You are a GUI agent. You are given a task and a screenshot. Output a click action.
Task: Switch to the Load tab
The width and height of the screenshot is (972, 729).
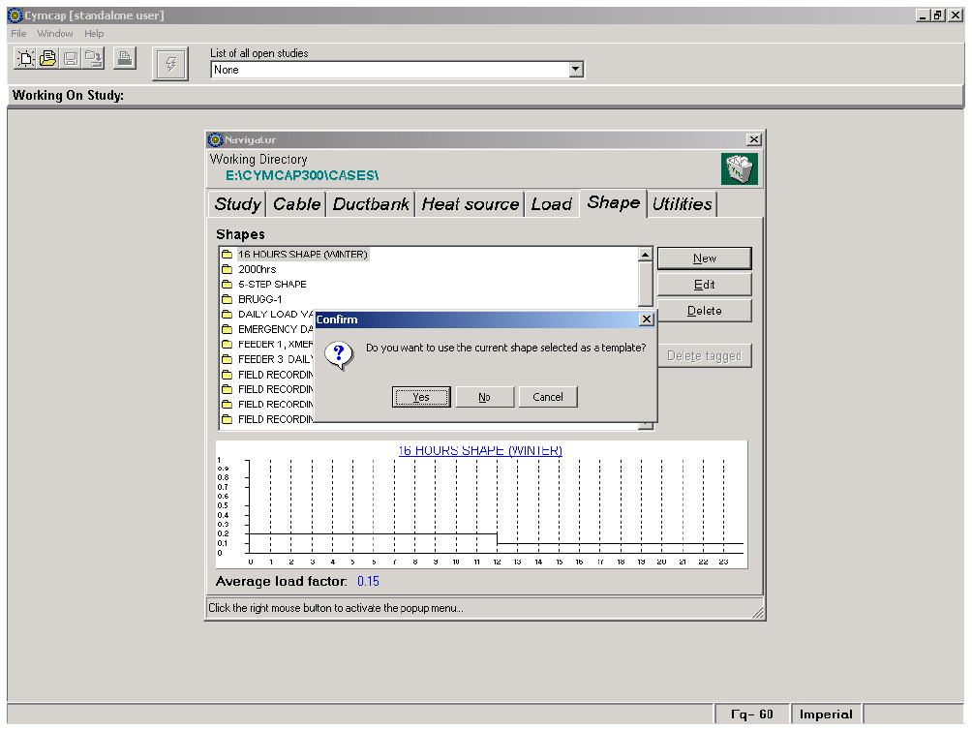coord(551,204)
